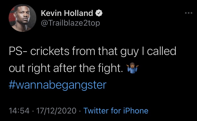Image resolution: width=197 pixels, height=121 pixels.
Task: Click the blue verified checkmark badge
Action: click(99, 13)
